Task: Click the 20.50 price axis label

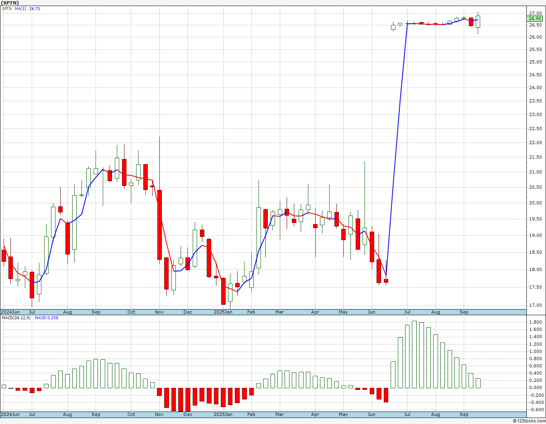Action: tap(535, 187)
